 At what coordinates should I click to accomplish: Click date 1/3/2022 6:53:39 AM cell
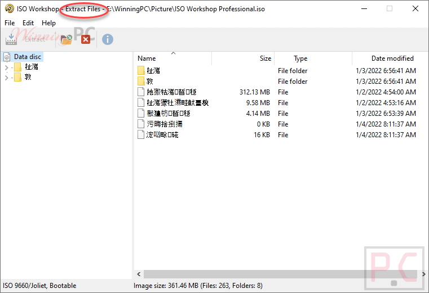pyautogui.click(x=386, y=114)
